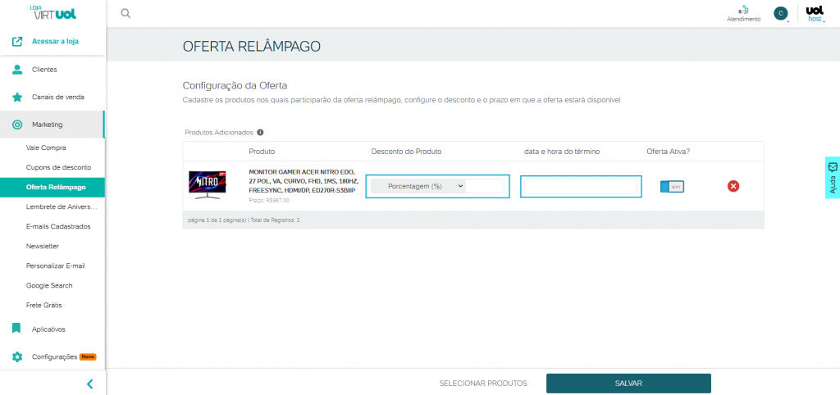The image size is (840, 395).
Task: Click the SALVAR button
Action: click(x=628, y=384)
